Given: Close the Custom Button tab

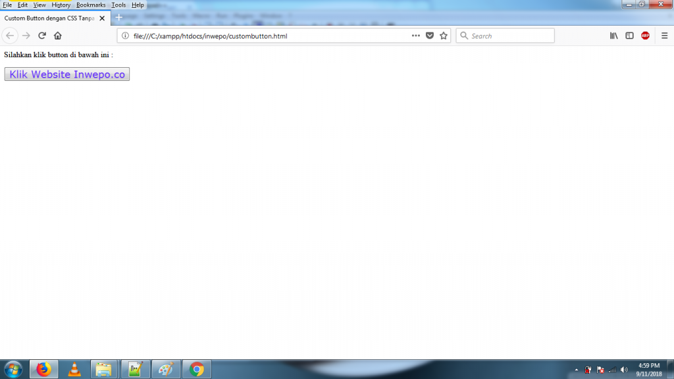Looking at the screenshot, I should tap(102, 18).
